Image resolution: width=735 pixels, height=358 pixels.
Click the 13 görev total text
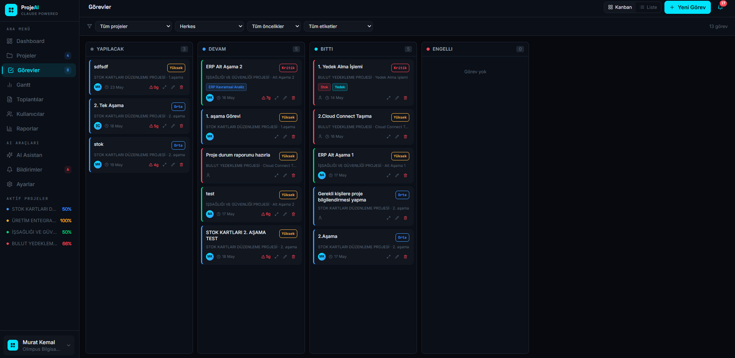pyautogui.click(x=718, y=26)
